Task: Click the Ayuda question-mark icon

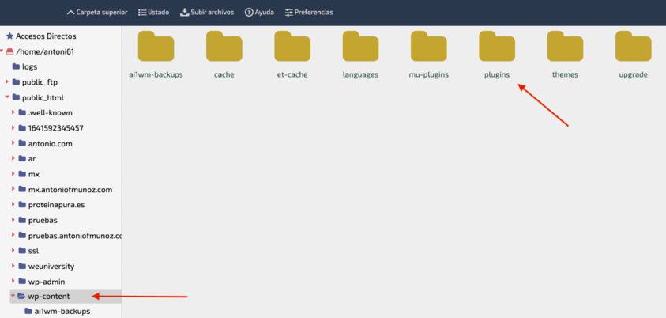Action: point(249,13)
